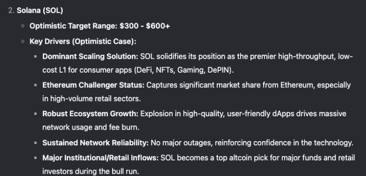Click the square bullet before Sustained Network Reliability
Screen dimensions: 366x176
tap(35, 142)
